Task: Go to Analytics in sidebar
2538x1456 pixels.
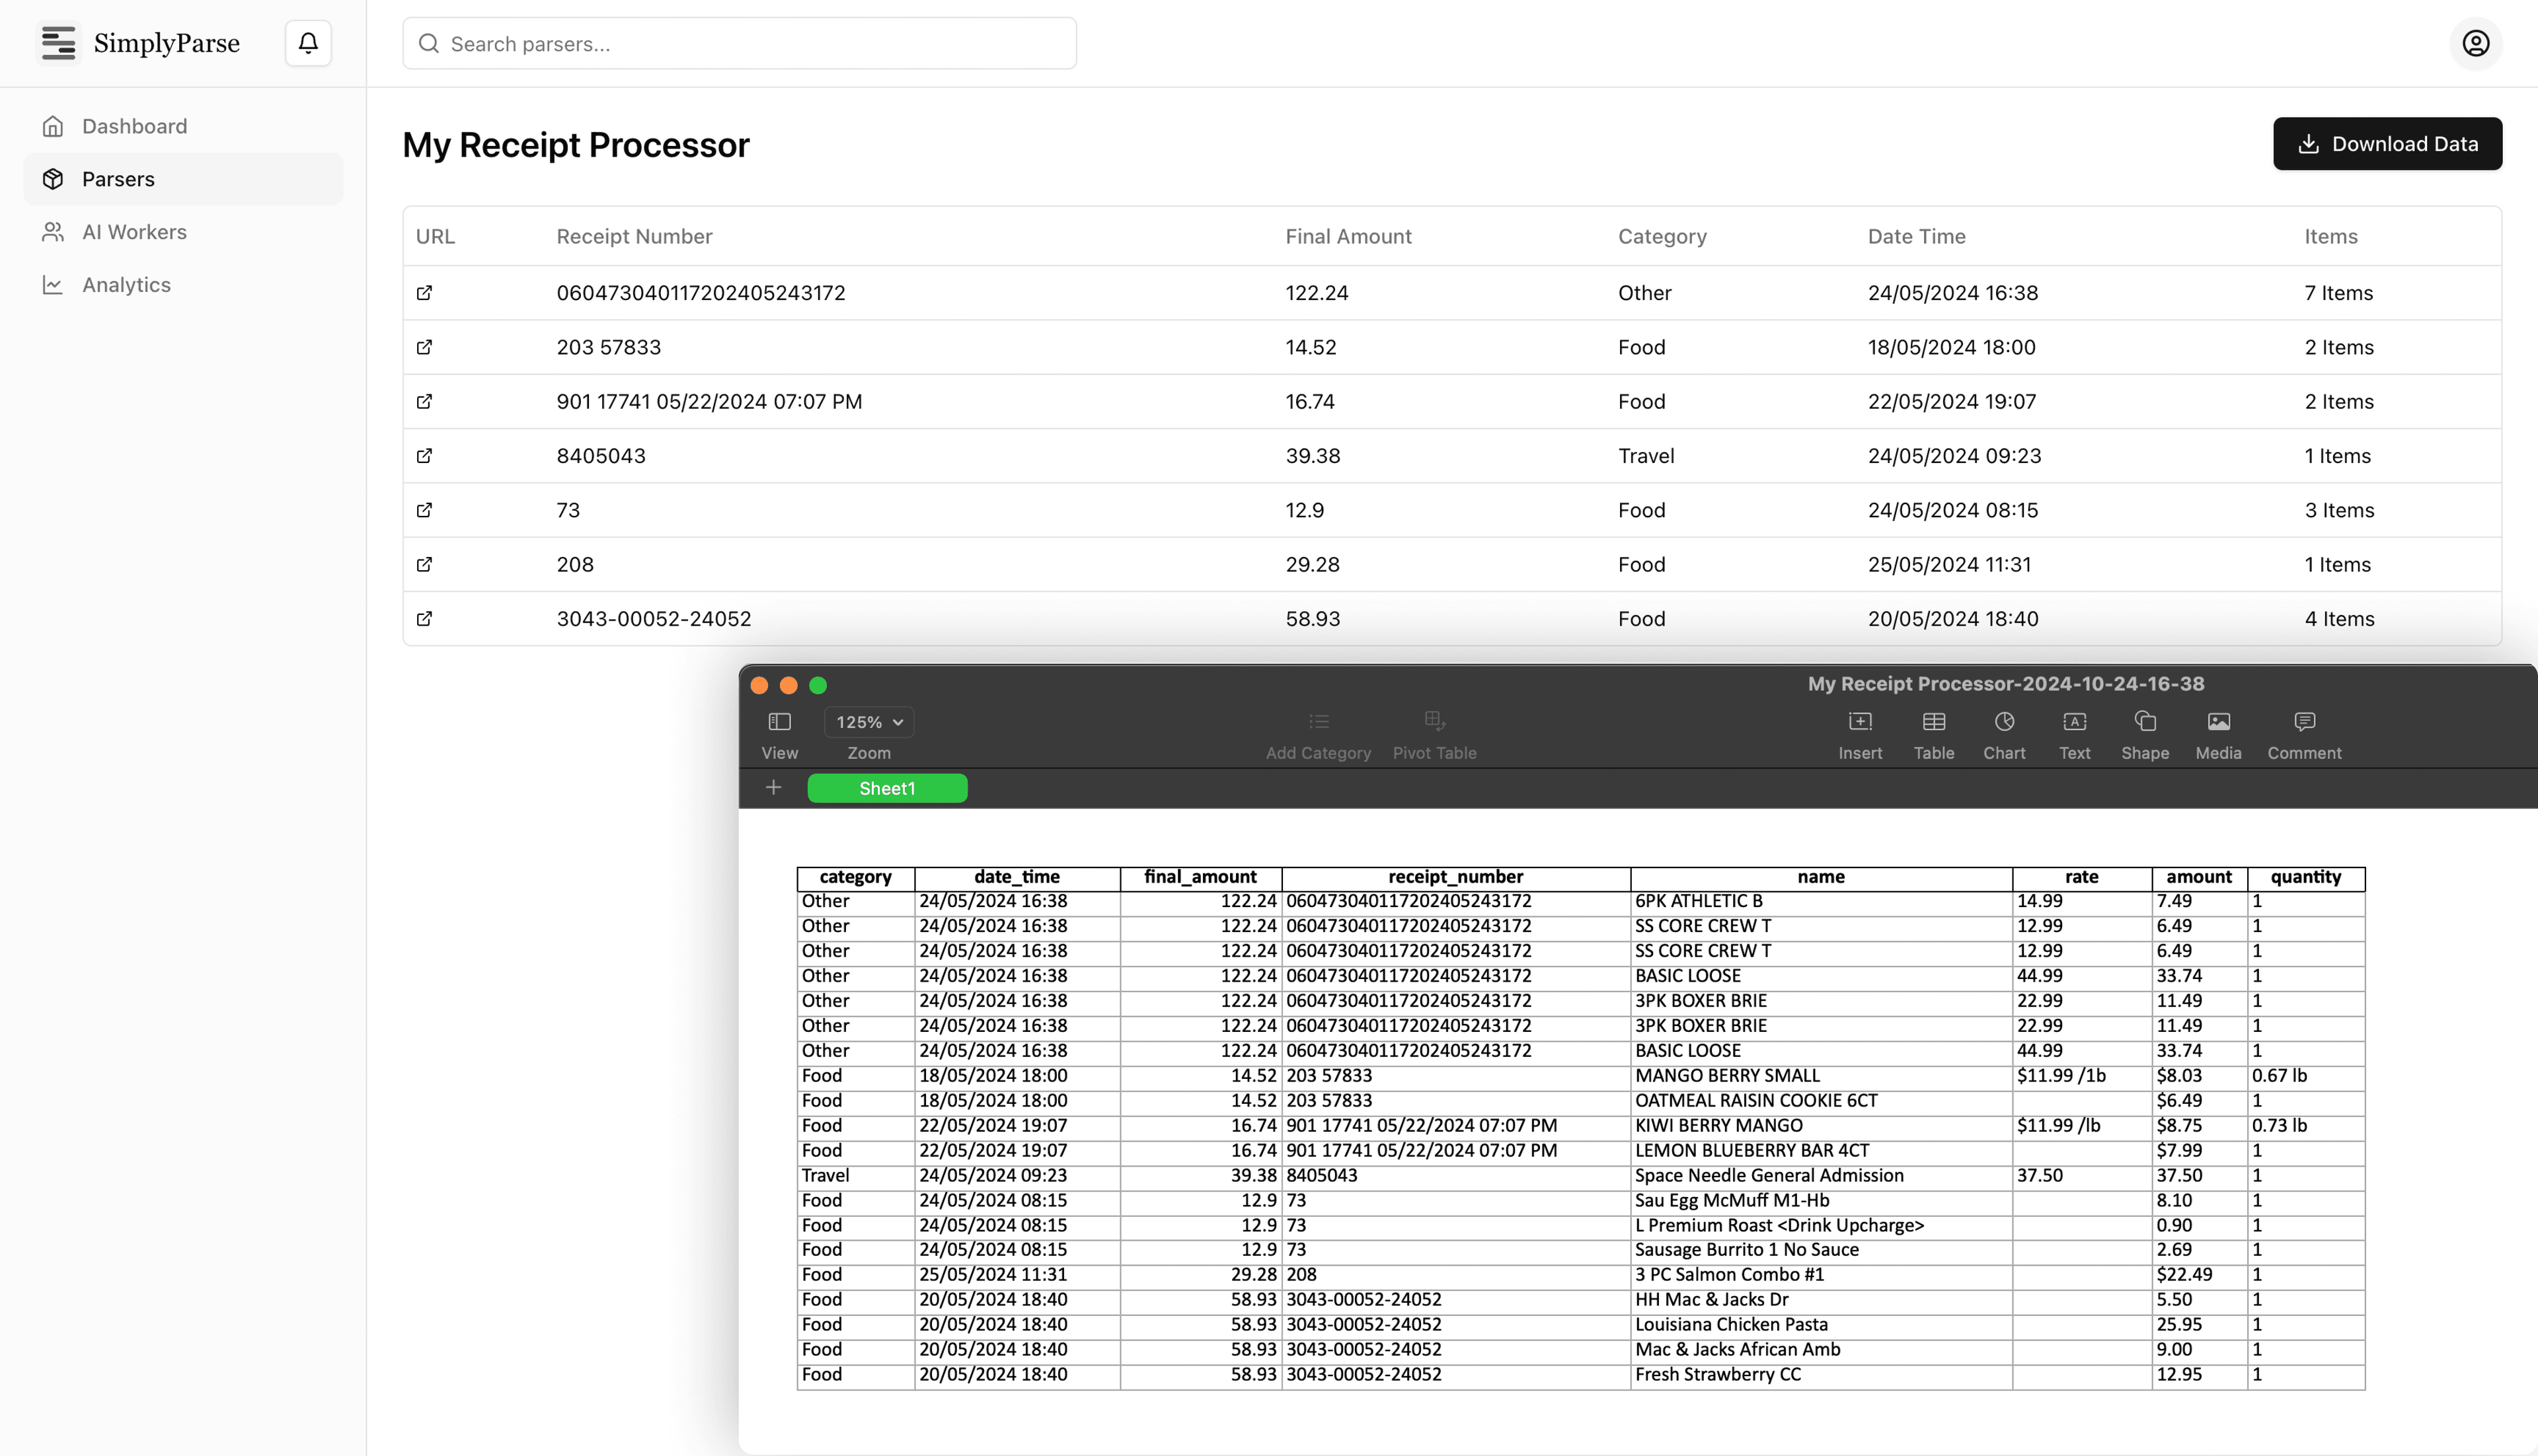Action: pyautogui.click(x=126, y=285)
